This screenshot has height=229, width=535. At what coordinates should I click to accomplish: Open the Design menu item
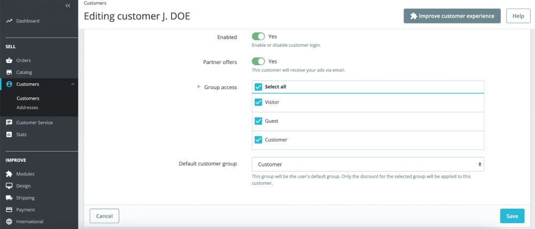pyautogui.click(x=23, y=186)
